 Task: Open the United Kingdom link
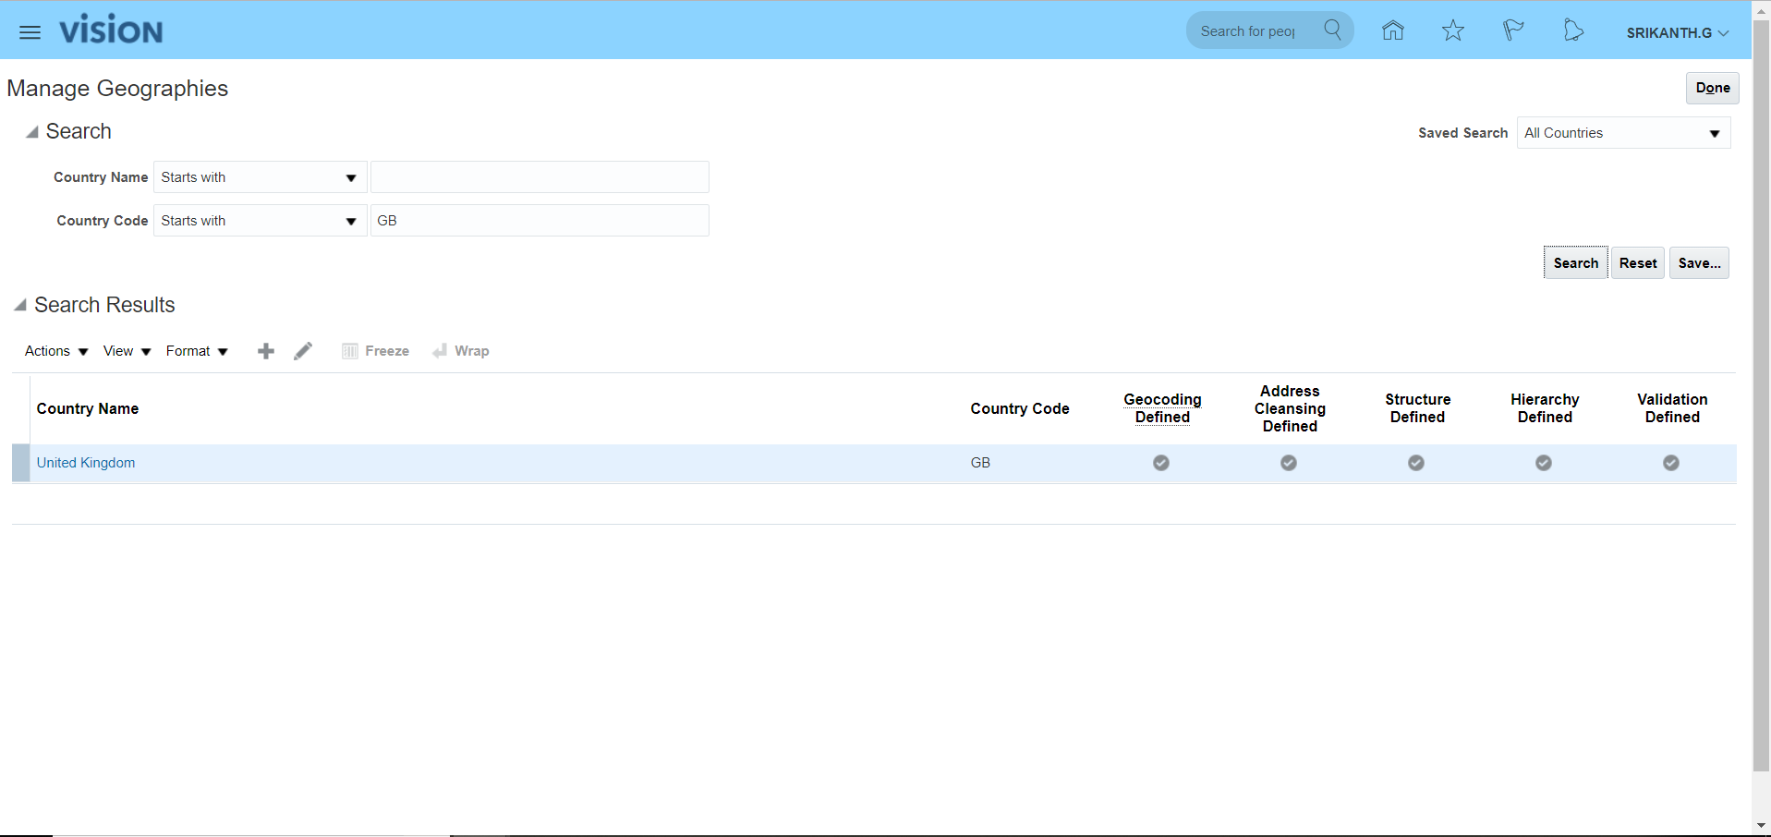coord(86,463)
